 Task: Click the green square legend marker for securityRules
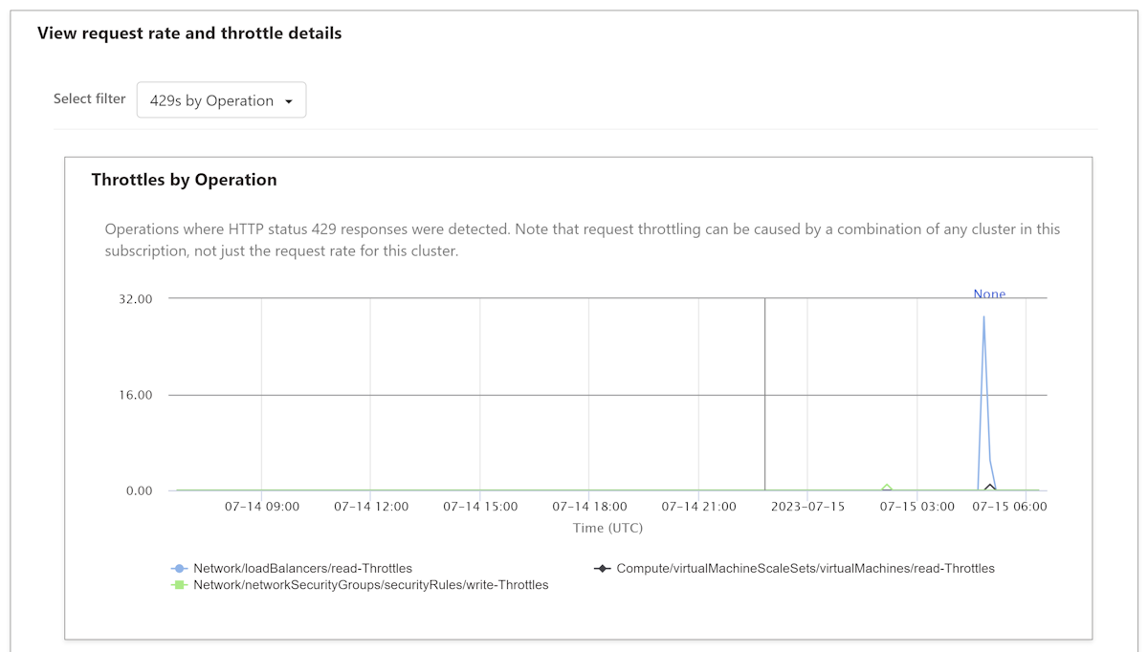pos(179,585)
